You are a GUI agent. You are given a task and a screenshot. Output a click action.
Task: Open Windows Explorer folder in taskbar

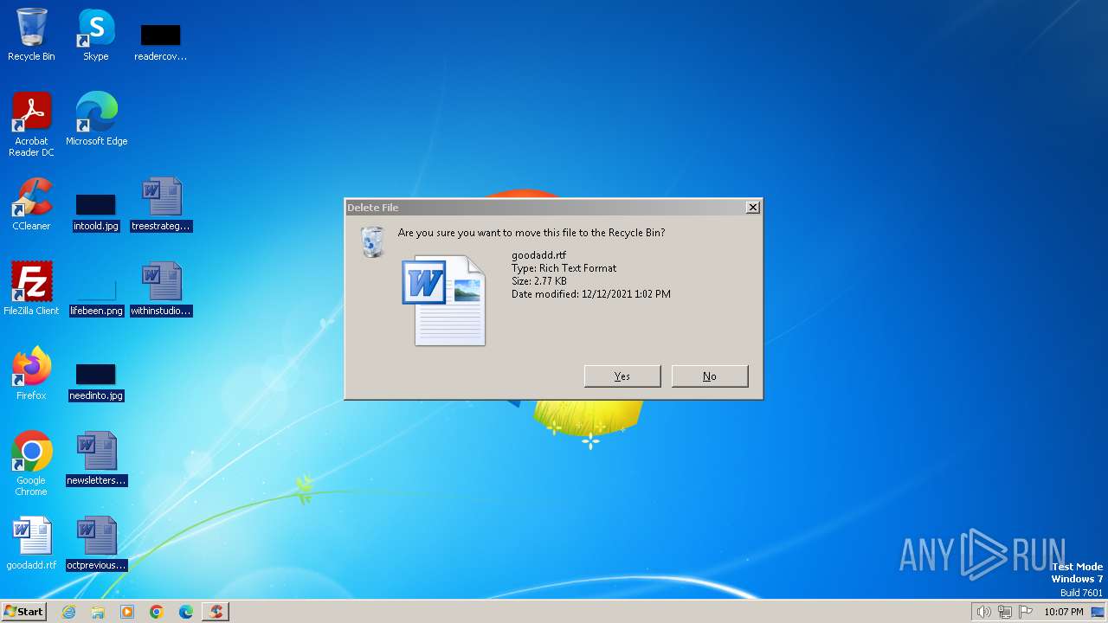click(x=98, y=612)
